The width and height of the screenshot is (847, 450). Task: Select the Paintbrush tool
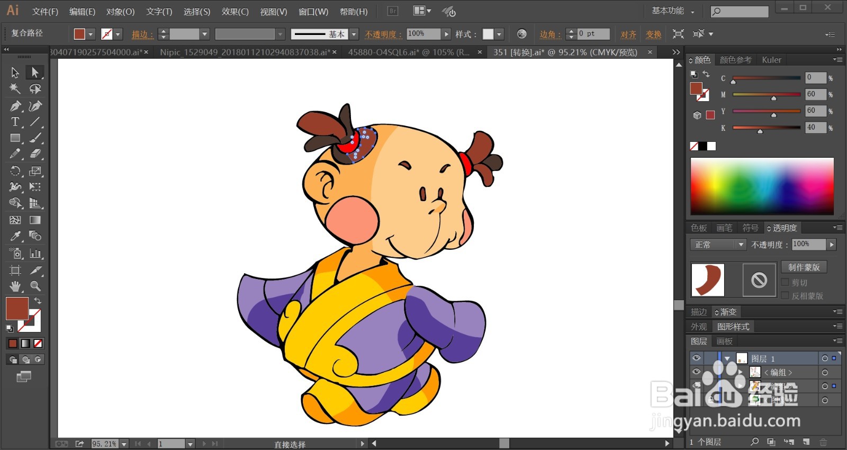(35, 138)
